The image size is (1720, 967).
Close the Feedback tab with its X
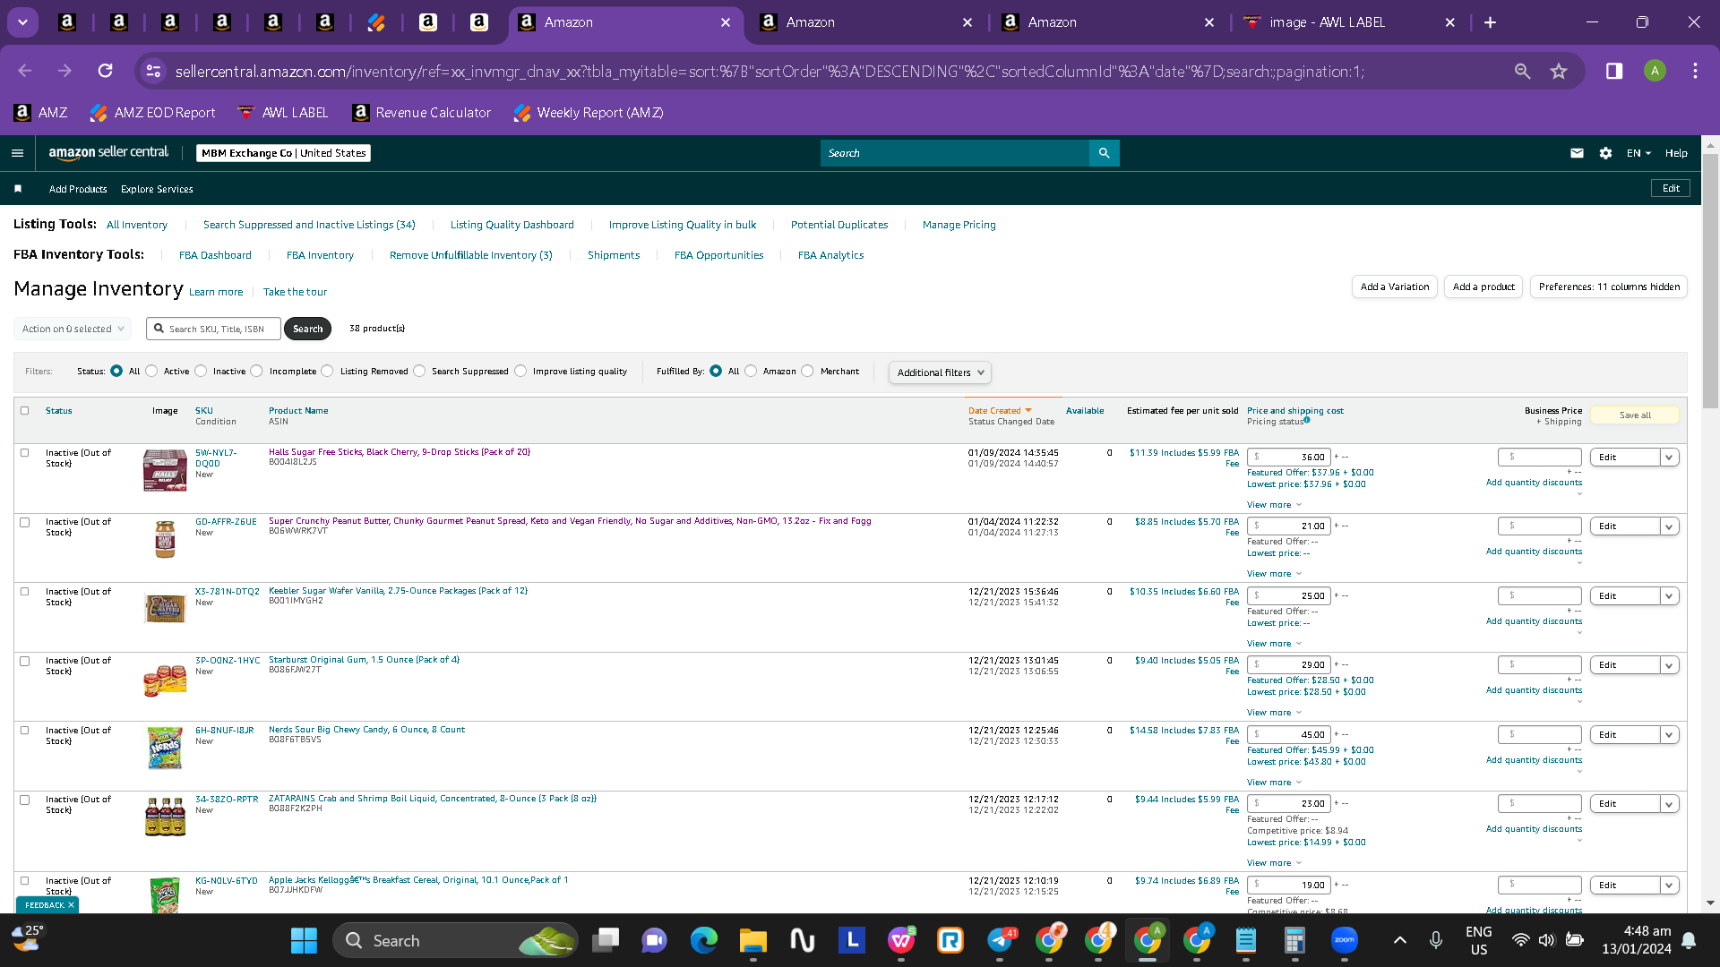tap(71, 905)
